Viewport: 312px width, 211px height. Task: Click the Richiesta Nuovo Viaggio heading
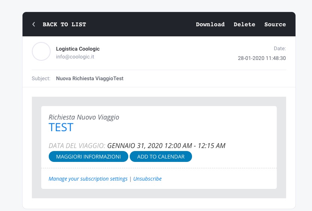point(84,117)
